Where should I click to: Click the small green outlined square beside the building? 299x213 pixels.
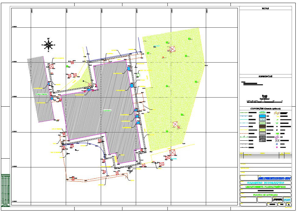tap(138, 74)
